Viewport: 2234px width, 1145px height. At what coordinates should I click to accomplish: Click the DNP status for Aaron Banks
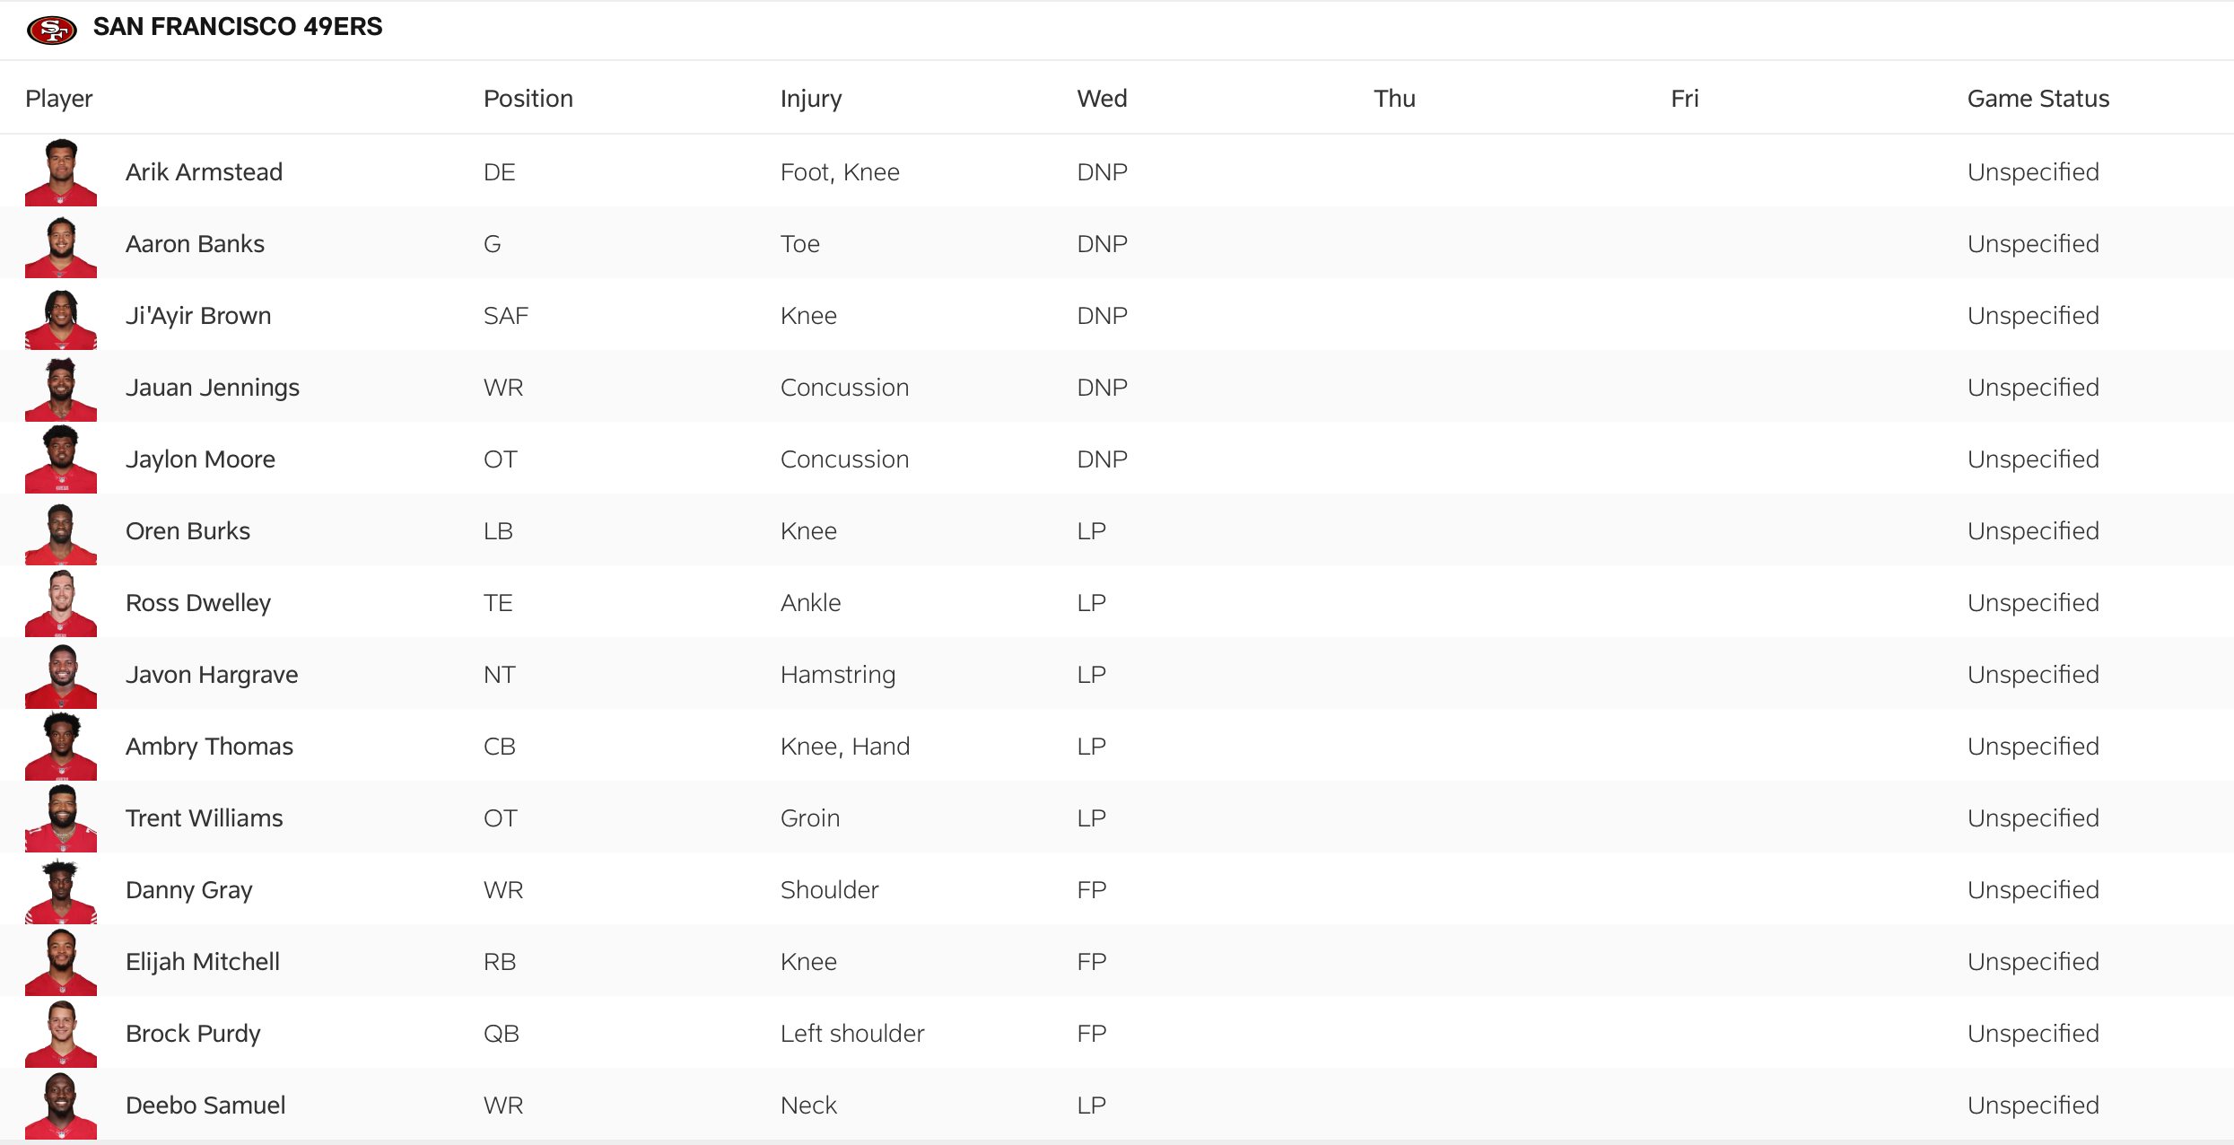pyautogui.click(x=1101, y=243)
